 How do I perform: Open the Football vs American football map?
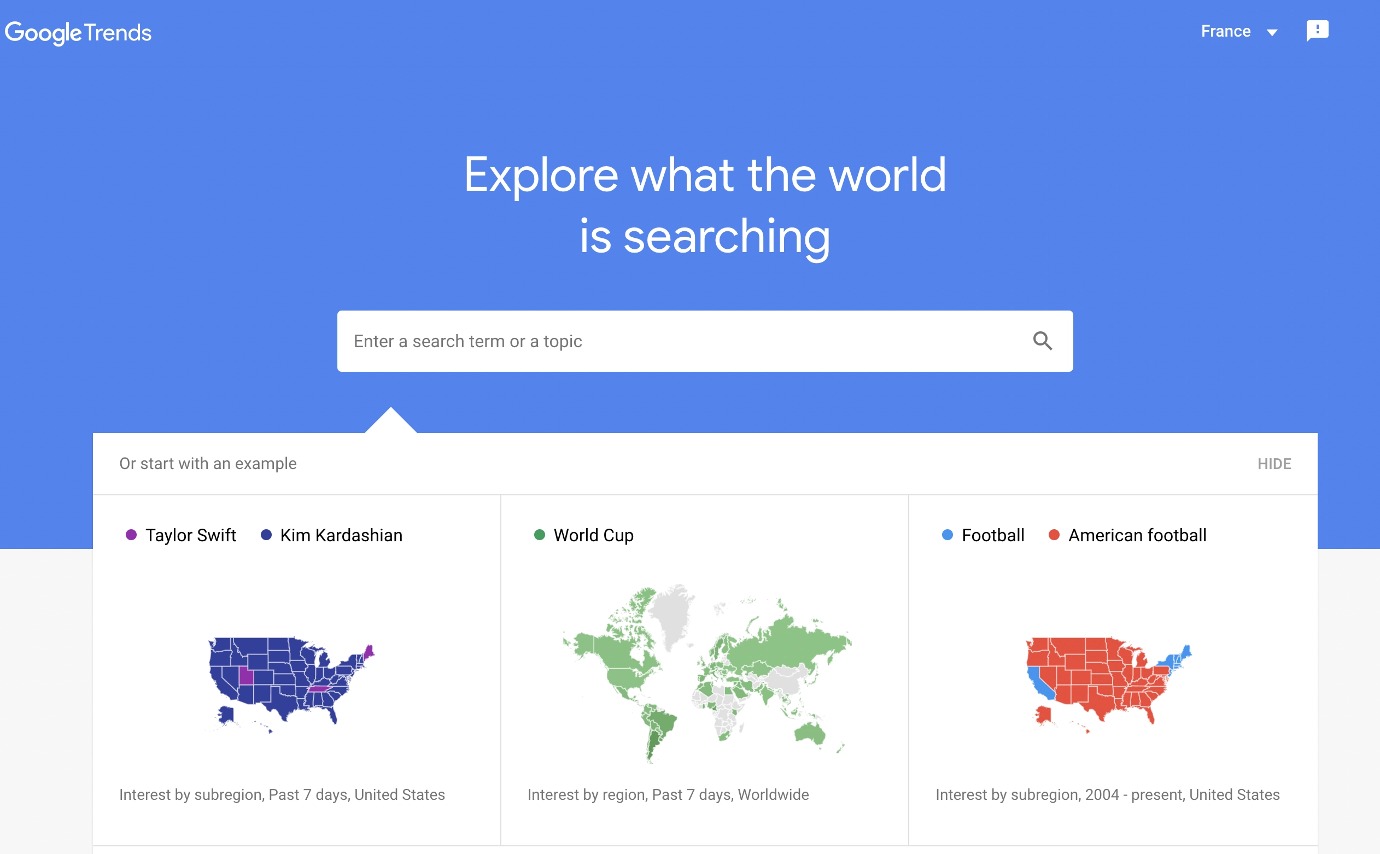click(x=1108, y=683)
